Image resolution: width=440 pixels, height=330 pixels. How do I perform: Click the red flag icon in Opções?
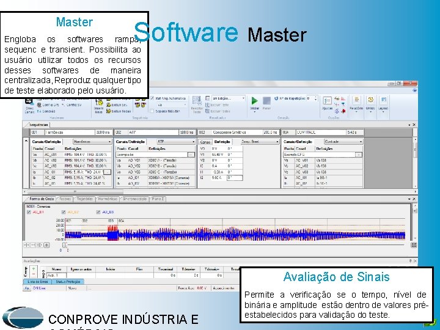click(x=343, y=111)
